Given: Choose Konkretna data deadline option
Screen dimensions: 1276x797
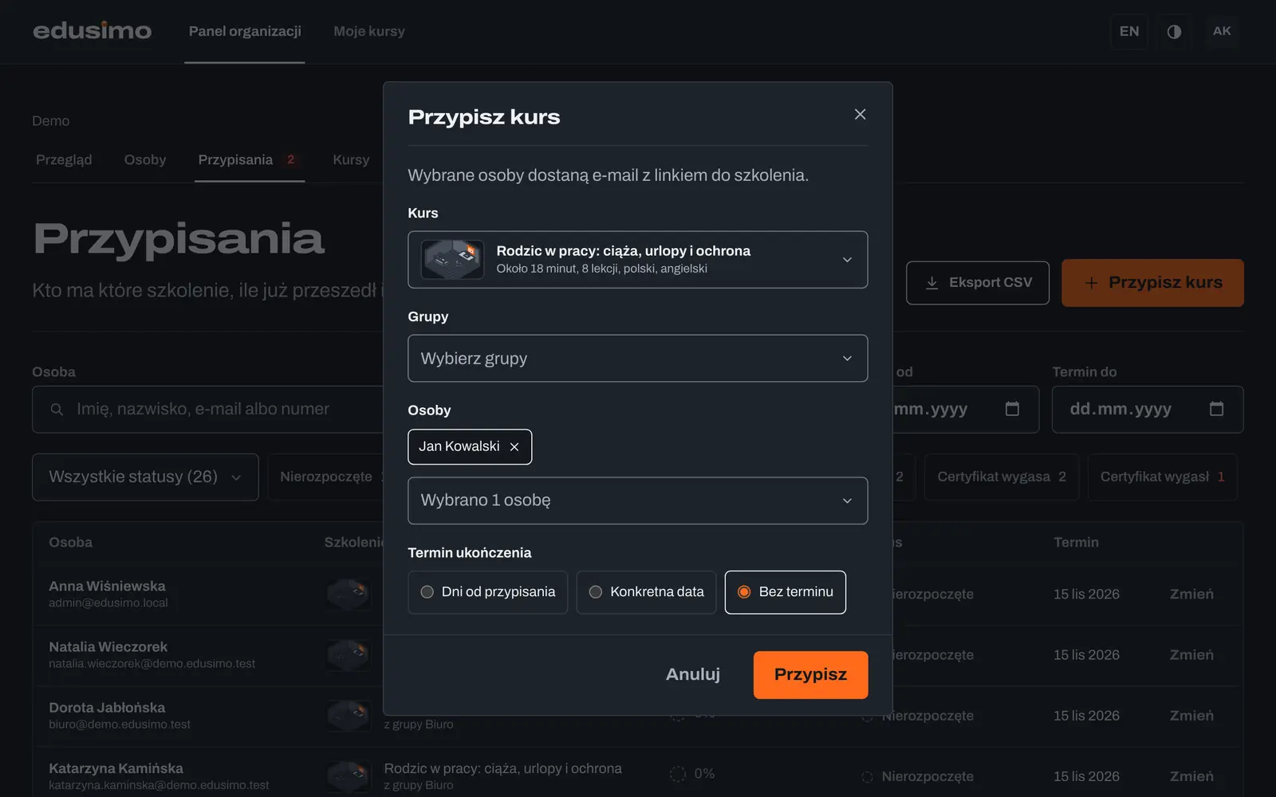Looking at the screenshot, I should click(646, 592).
